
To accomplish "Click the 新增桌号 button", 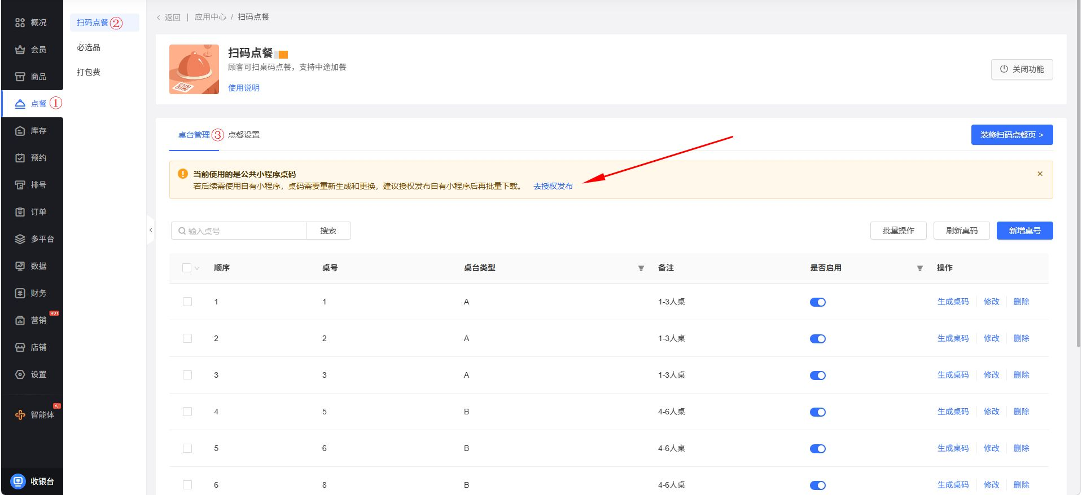I will (1025, 231).
